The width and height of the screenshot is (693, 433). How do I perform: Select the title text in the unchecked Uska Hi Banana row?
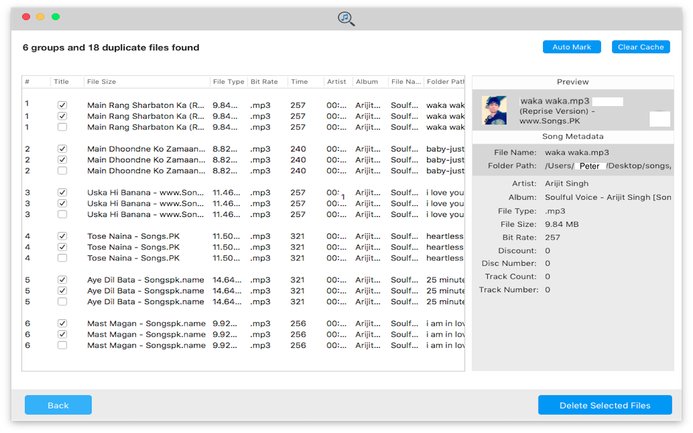(146, 214)
